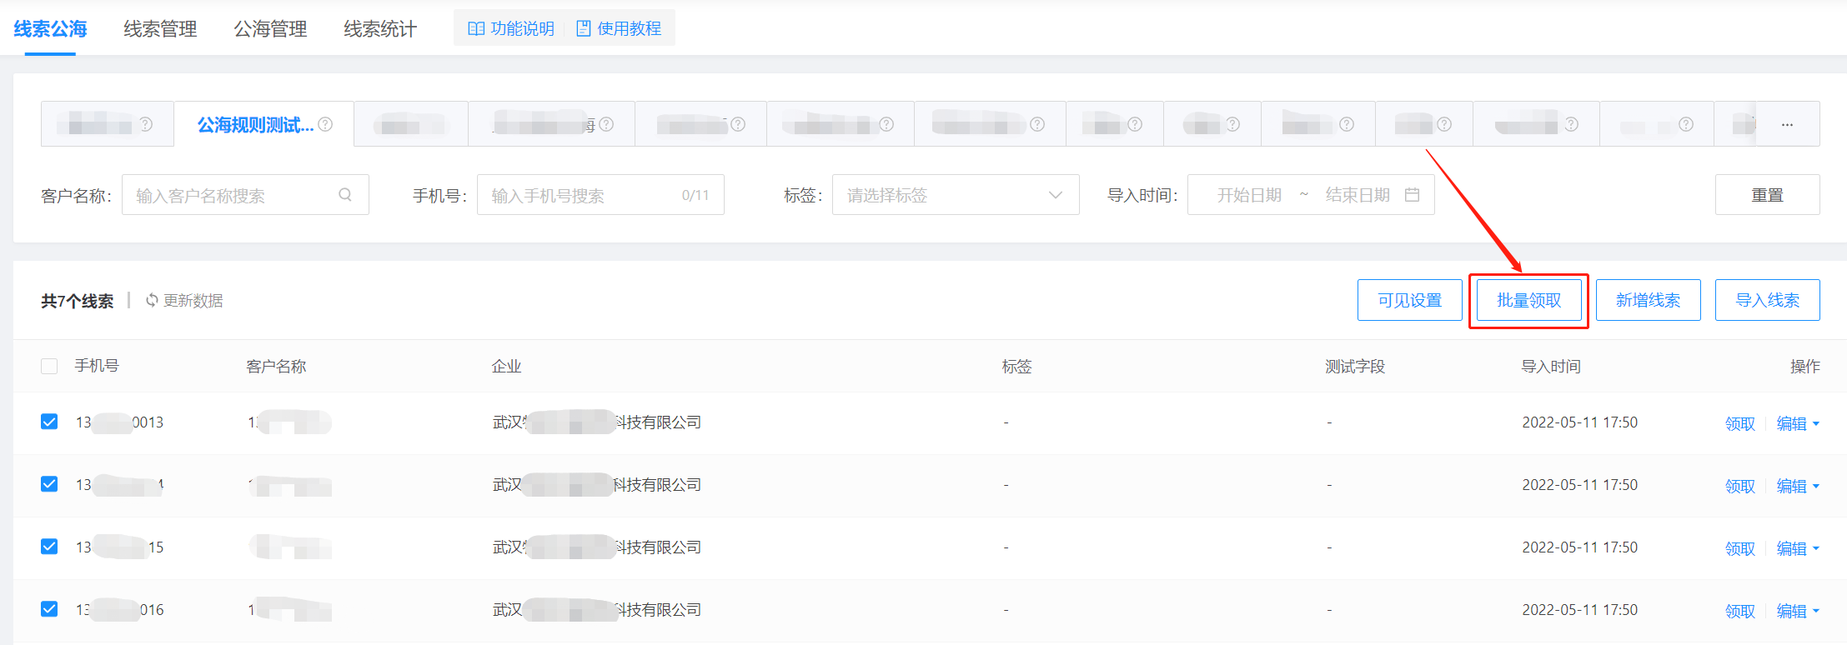
Task: Click the help icon on the first pool tab
Action: (146, 124)
